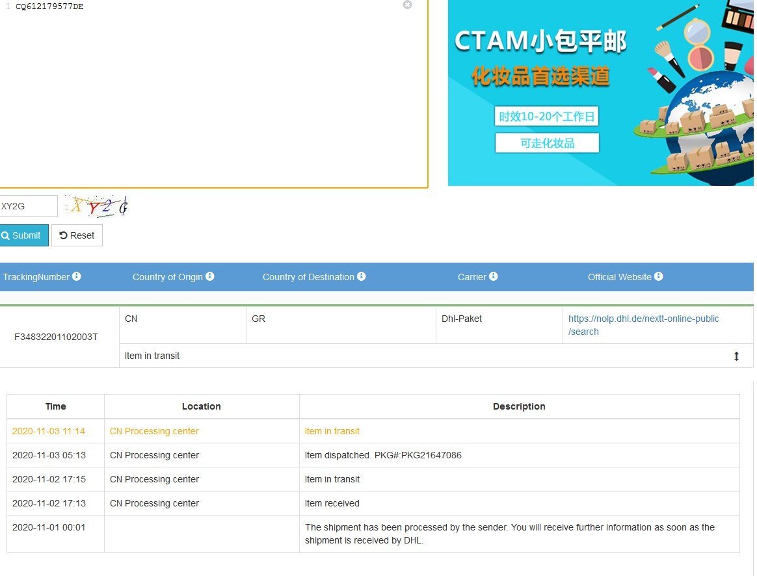Reset the tracking form

pyautogui.click(x=77, y=235)
